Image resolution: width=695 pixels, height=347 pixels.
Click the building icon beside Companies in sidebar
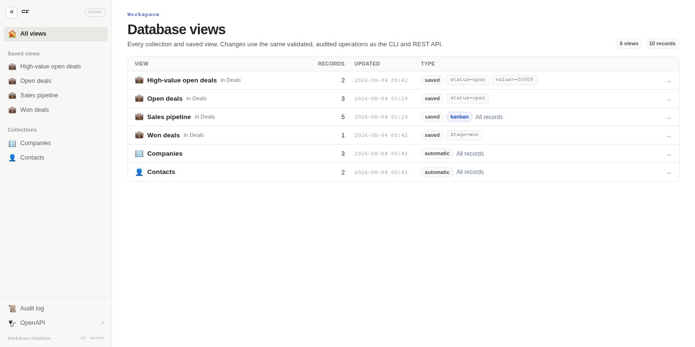pos(12,143)
